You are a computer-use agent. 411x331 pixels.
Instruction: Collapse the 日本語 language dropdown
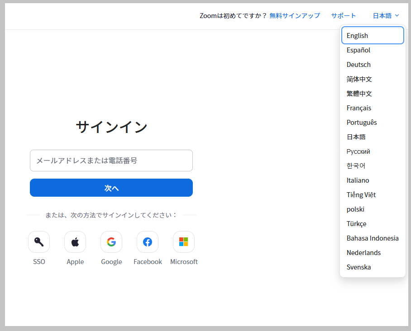point(386,16)
